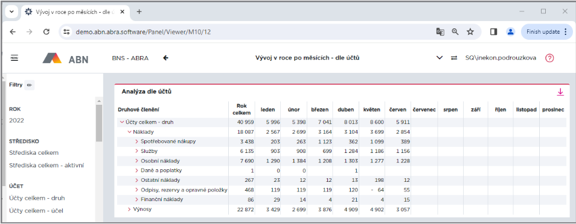Click the filter panel scrollbar thumb
This screenshot has width=576, height=224.
99,123
